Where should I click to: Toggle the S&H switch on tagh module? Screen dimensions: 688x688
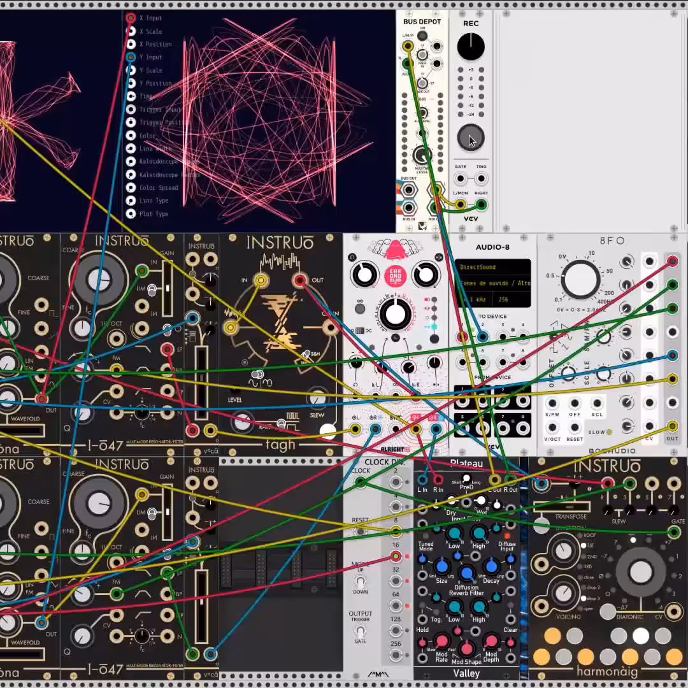tap(307, 354)
